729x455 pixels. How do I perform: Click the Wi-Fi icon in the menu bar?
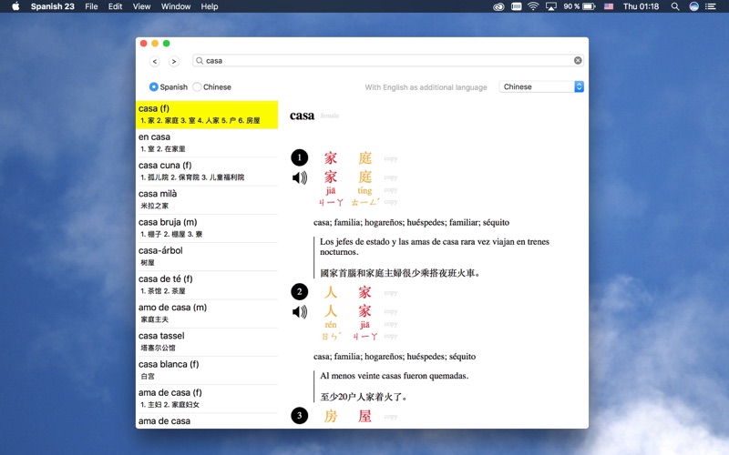click(x=532, y=6)
